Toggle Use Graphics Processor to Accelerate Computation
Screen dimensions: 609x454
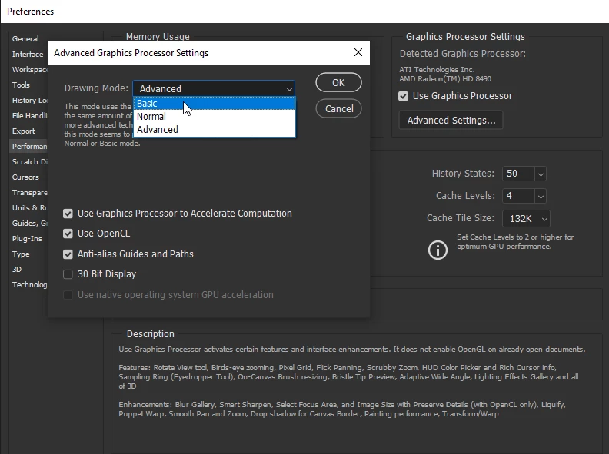68,214
